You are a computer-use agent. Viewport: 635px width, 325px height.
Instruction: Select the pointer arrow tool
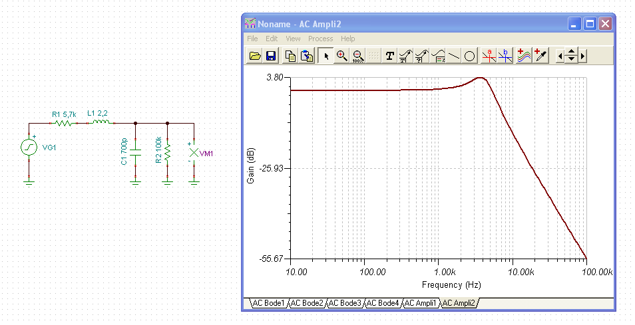(326, 56)
